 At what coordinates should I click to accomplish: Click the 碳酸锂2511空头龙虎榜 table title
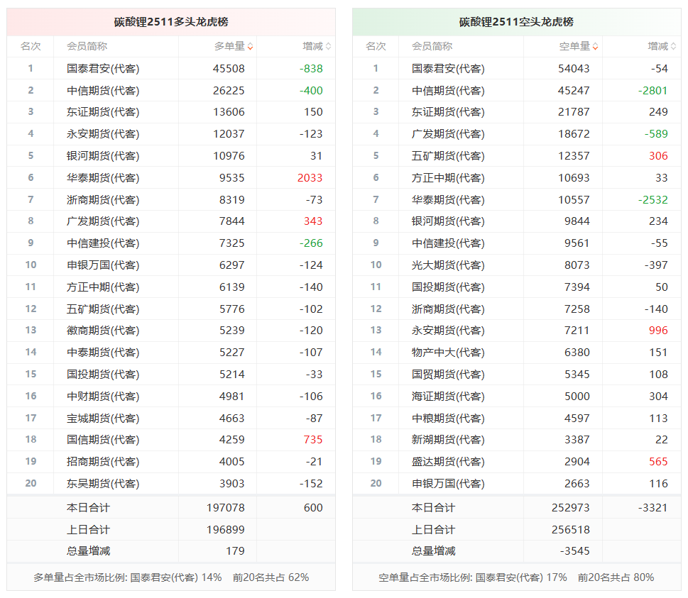pyautogui.click(x=516, y=22)
